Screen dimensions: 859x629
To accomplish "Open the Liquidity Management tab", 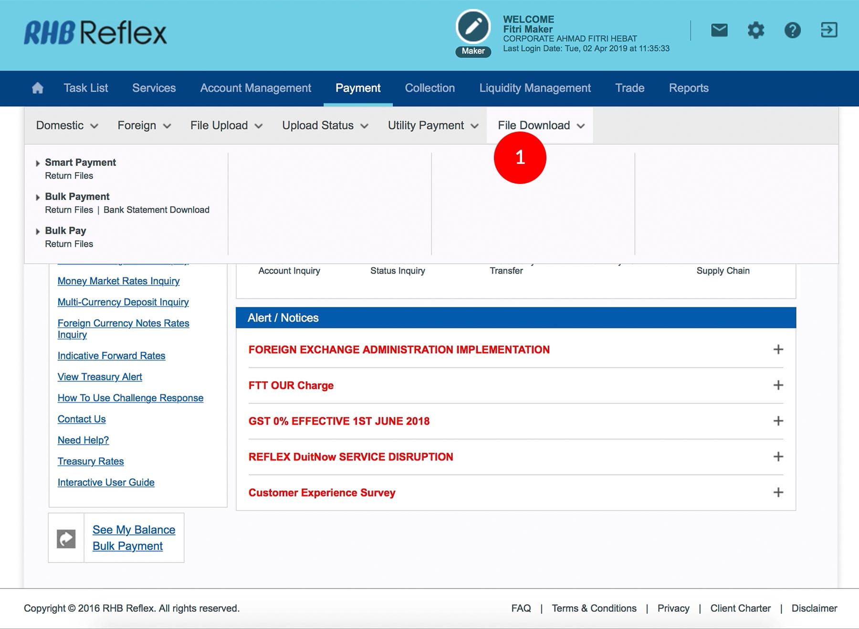I will [535, 88].
